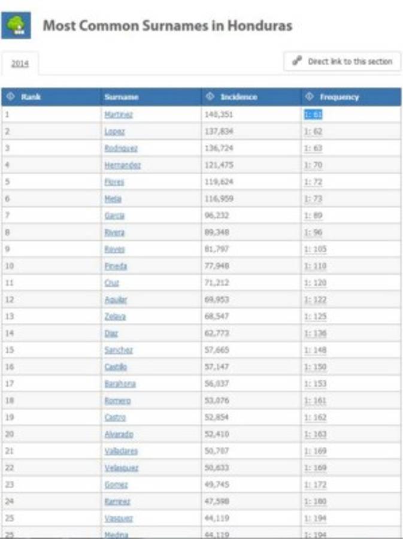403x539 pixels.
Task: Click the Garcia surname link
Action: 114,215
